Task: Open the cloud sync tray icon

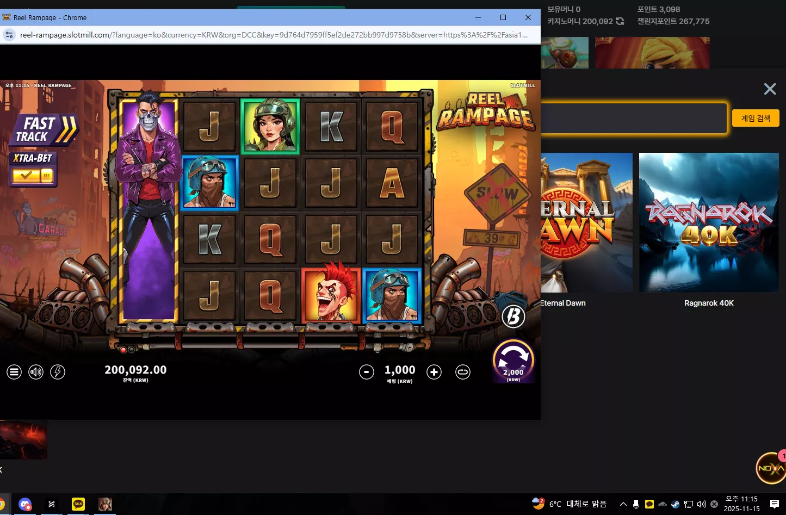Action: [x=662, y=504]
